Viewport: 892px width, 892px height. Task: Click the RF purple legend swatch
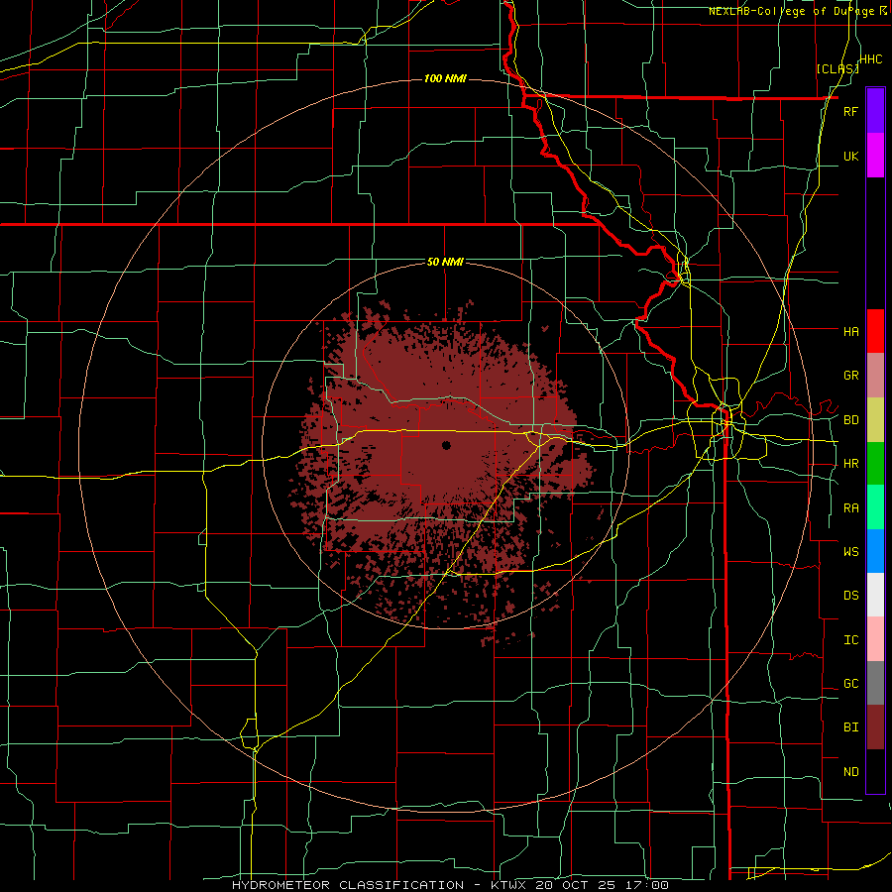click(875, 111)
